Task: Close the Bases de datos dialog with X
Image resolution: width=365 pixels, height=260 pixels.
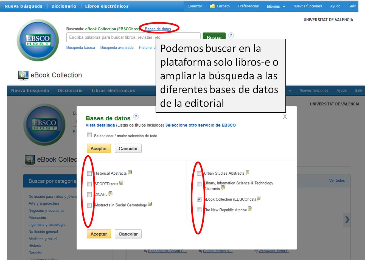Action: tap(285, 117)
